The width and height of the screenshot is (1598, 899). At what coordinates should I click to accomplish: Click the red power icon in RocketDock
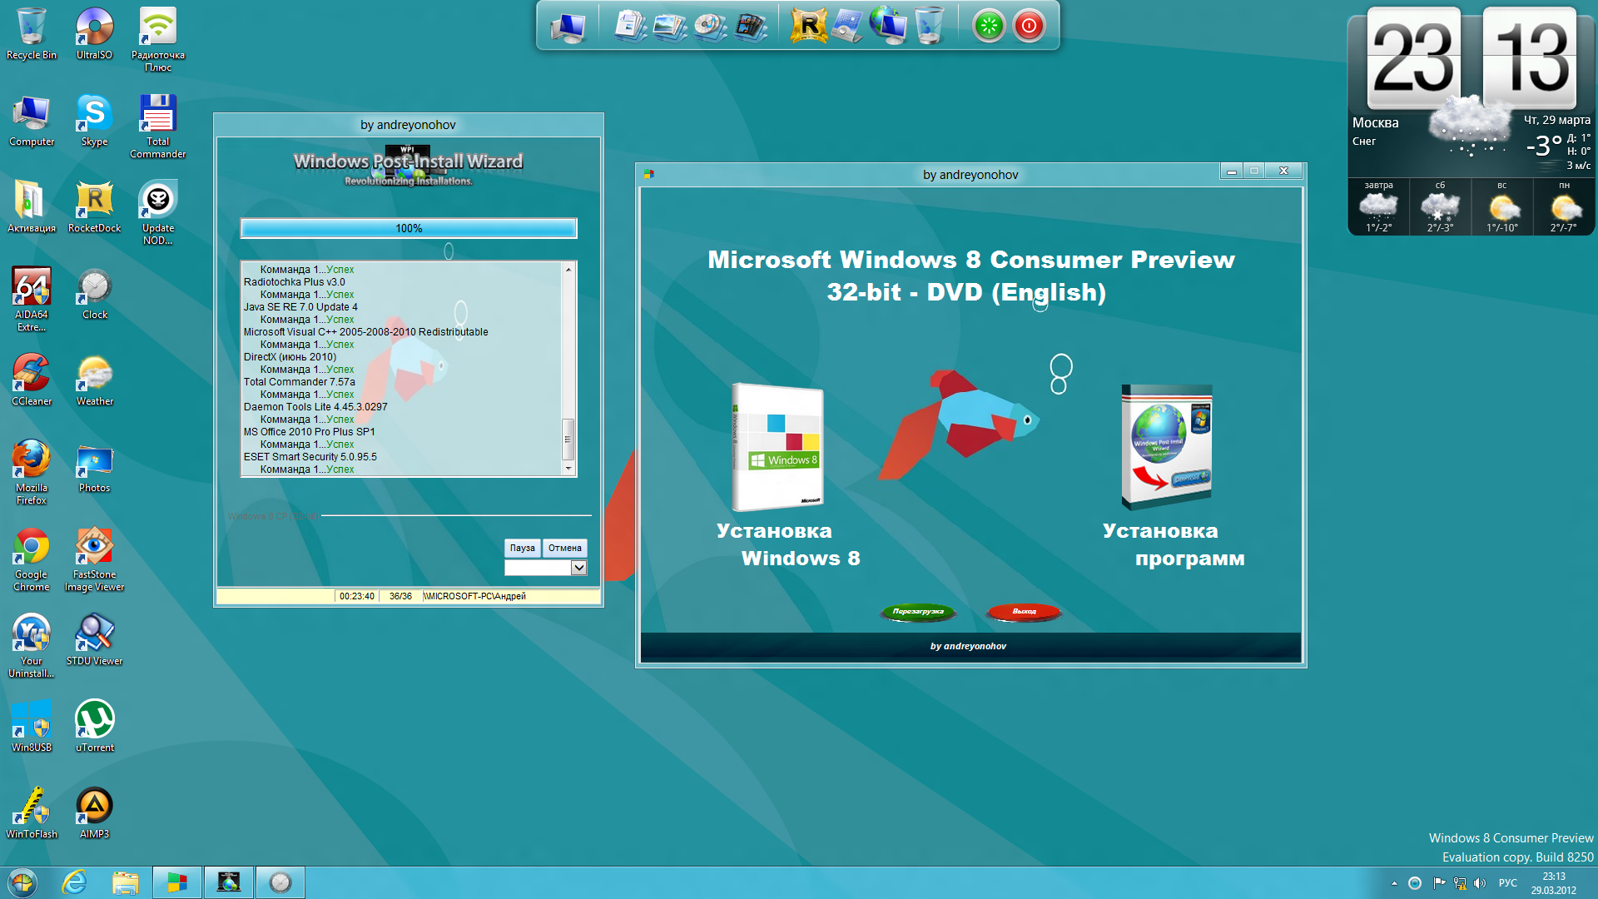(1029, 27)
